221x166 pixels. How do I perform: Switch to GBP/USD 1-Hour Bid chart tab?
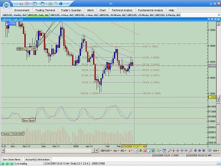[86, 15]
